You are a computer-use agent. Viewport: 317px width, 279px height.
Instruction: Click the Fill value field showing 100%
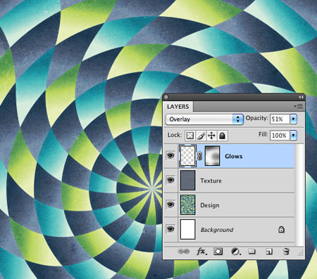coord(280,135)
